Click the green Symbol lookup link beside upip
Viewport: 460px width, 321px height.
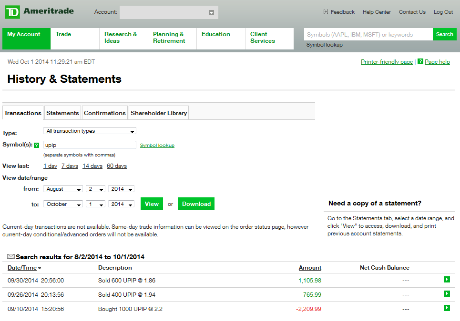click(x=157, y=146)
